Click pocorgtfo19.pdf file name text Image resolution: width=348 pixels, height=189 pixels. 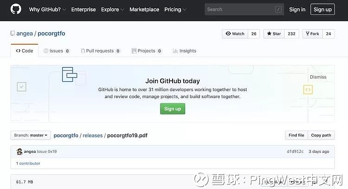tap(127, 136)
